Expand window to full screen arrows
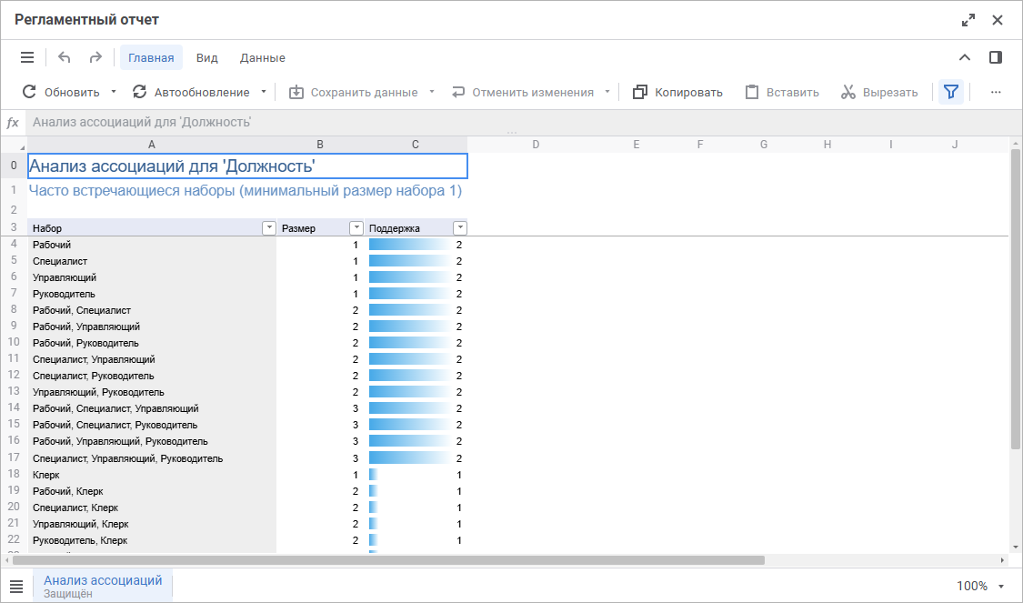Image resolution: width=1023 pixels, height=603 pixels. (968, 20)
